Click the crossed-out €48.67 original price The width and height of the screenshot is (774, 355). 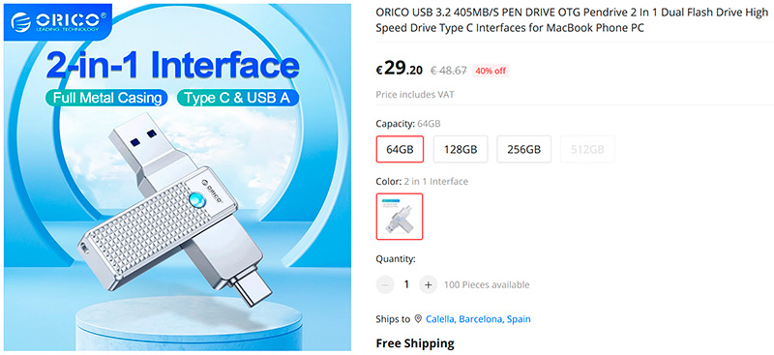449,71
